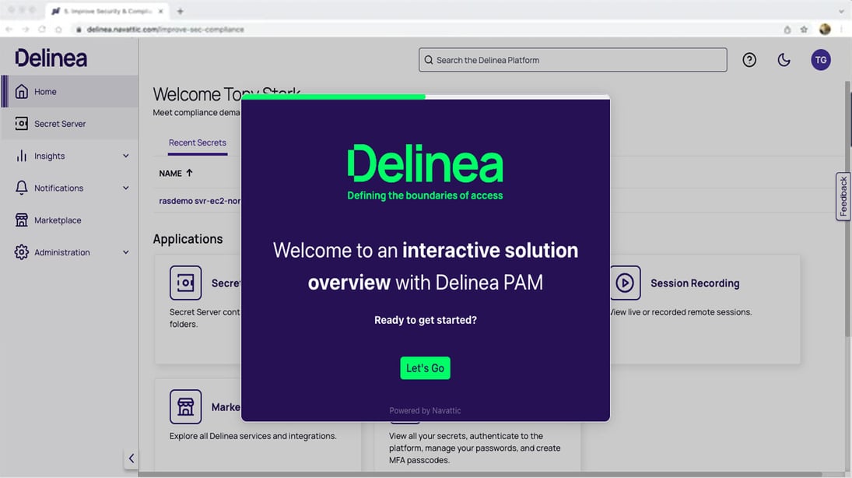Screen dimensions: 852x478
Task: Expand the Insights section chevron
Action: pos(124,155)
